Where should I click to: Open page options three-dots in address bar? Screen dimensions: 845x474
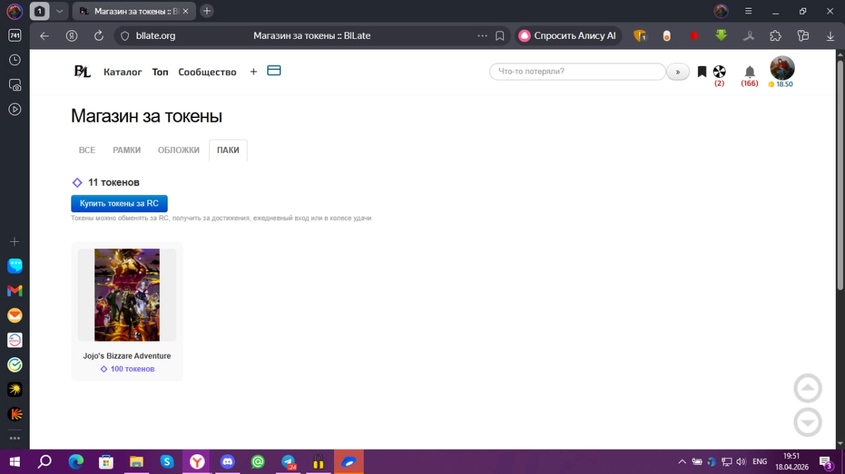[483, 36]
